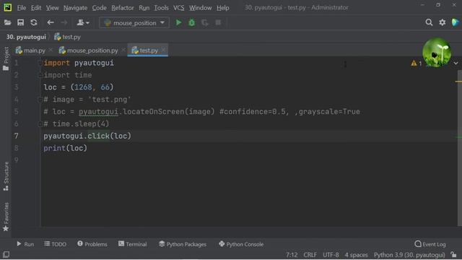Click the colorful plugin icon top right
Screen dimensions: 462x260
coord(456,22)
